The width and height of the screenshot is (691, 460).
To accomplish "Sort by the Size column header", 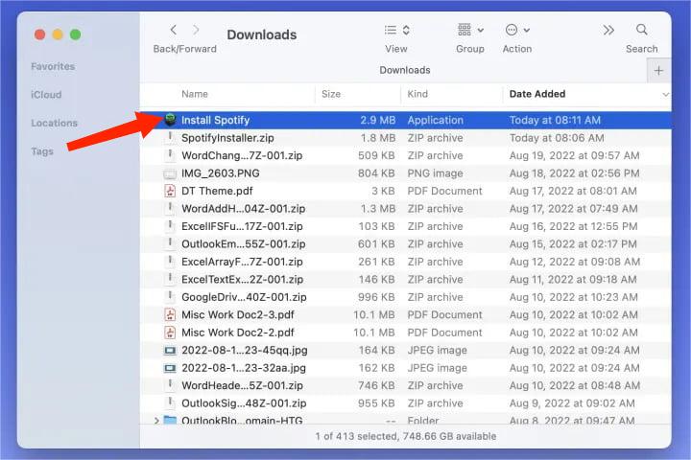I will pyautogui.click(x=331, y=94).
